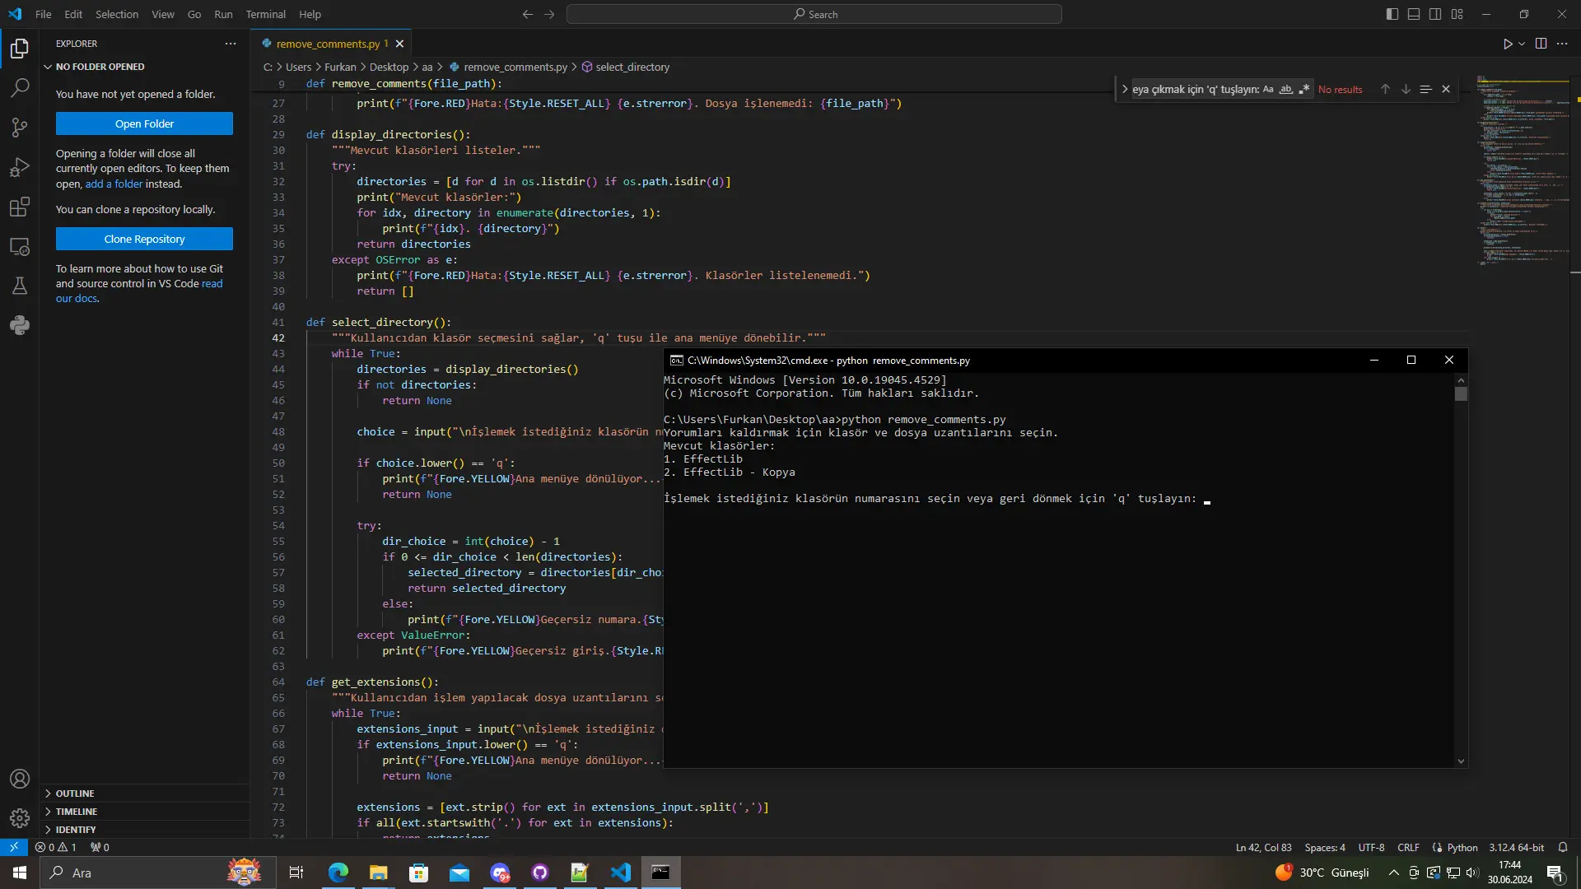The width and height of the screenshot is (1581, 889).
Task: Toggle Use Regular Expression in Find widget
Action: pyautogui.click(x=1304, y=89)
